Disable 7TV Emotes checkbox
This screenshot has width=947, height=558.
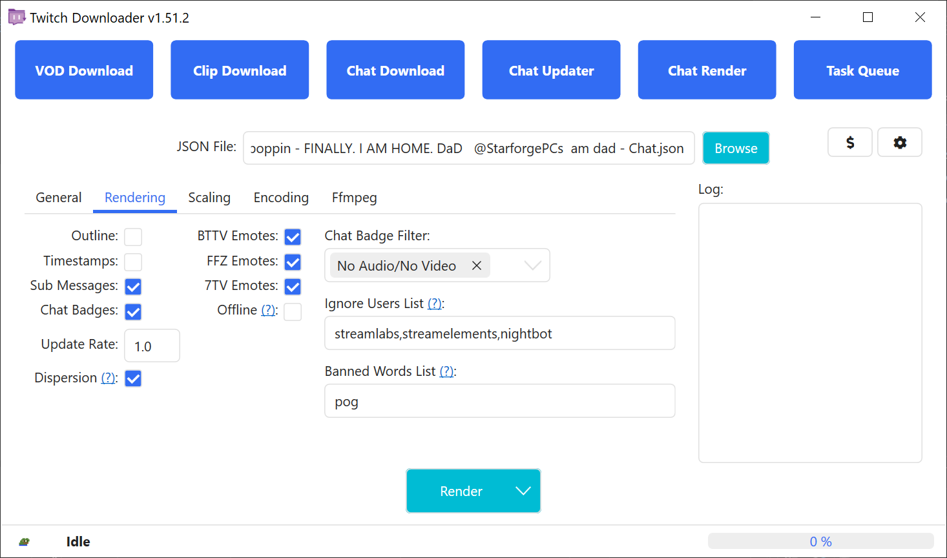tap(293, 286)
